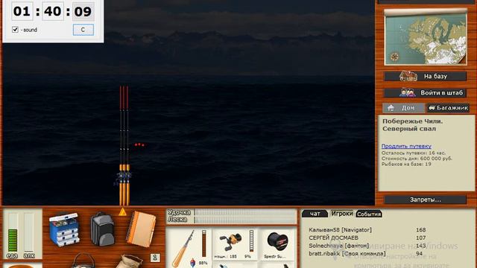Click the еда hunger level bar
Screen dimensions: 477x268
[13, 232]
